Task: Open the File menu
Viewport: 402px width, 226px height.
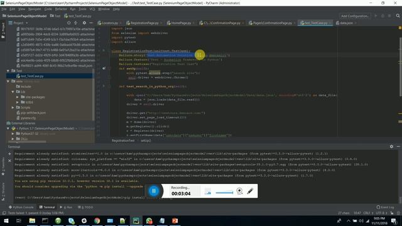Action: click(4, 9)
